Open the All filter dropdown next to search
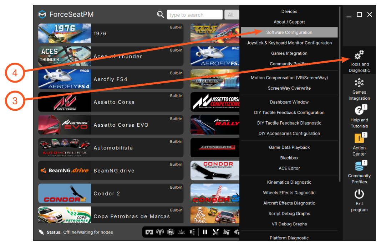Screen dimensions: 381x246 coord(232,15)
